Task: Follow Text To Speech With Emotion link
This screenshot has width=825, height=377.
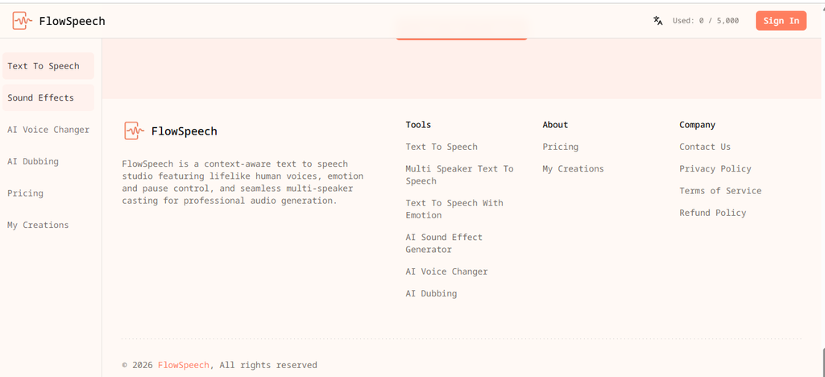Action: [x=454, y=209]
